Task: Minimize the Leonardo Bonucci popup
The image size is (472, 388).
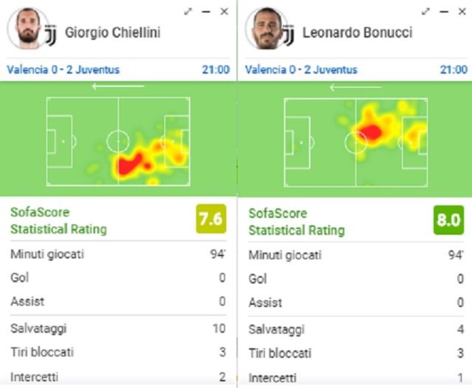Action: click(444, 12)
